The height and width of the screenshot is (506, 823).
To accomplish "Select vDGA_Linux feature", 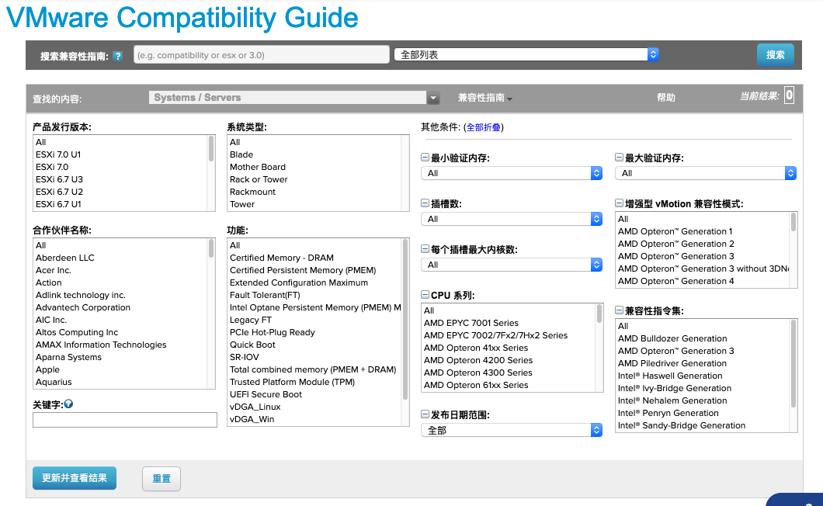I will point(255,407).
